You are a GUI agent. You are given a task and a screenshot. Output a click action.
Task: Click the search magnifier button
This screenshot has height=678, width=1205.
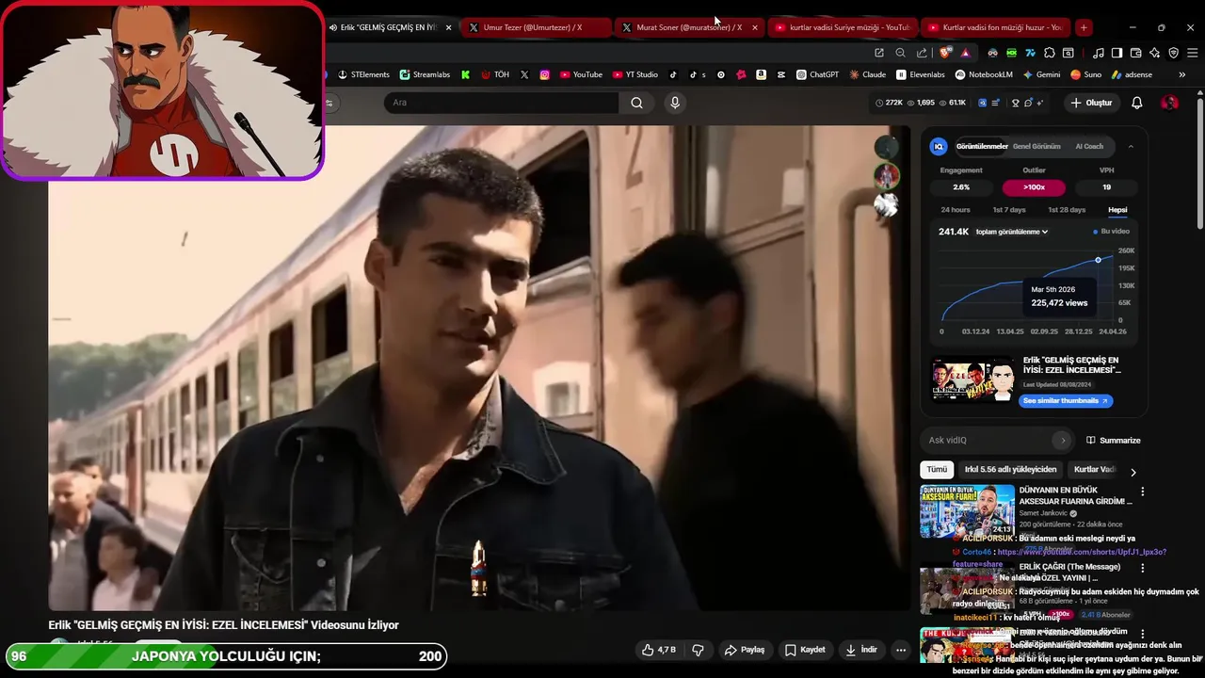click(636, 103)
